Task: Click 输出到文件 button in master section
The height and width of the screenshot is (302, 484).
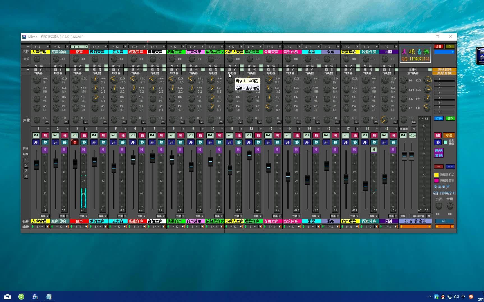Action: coord(418,216)
